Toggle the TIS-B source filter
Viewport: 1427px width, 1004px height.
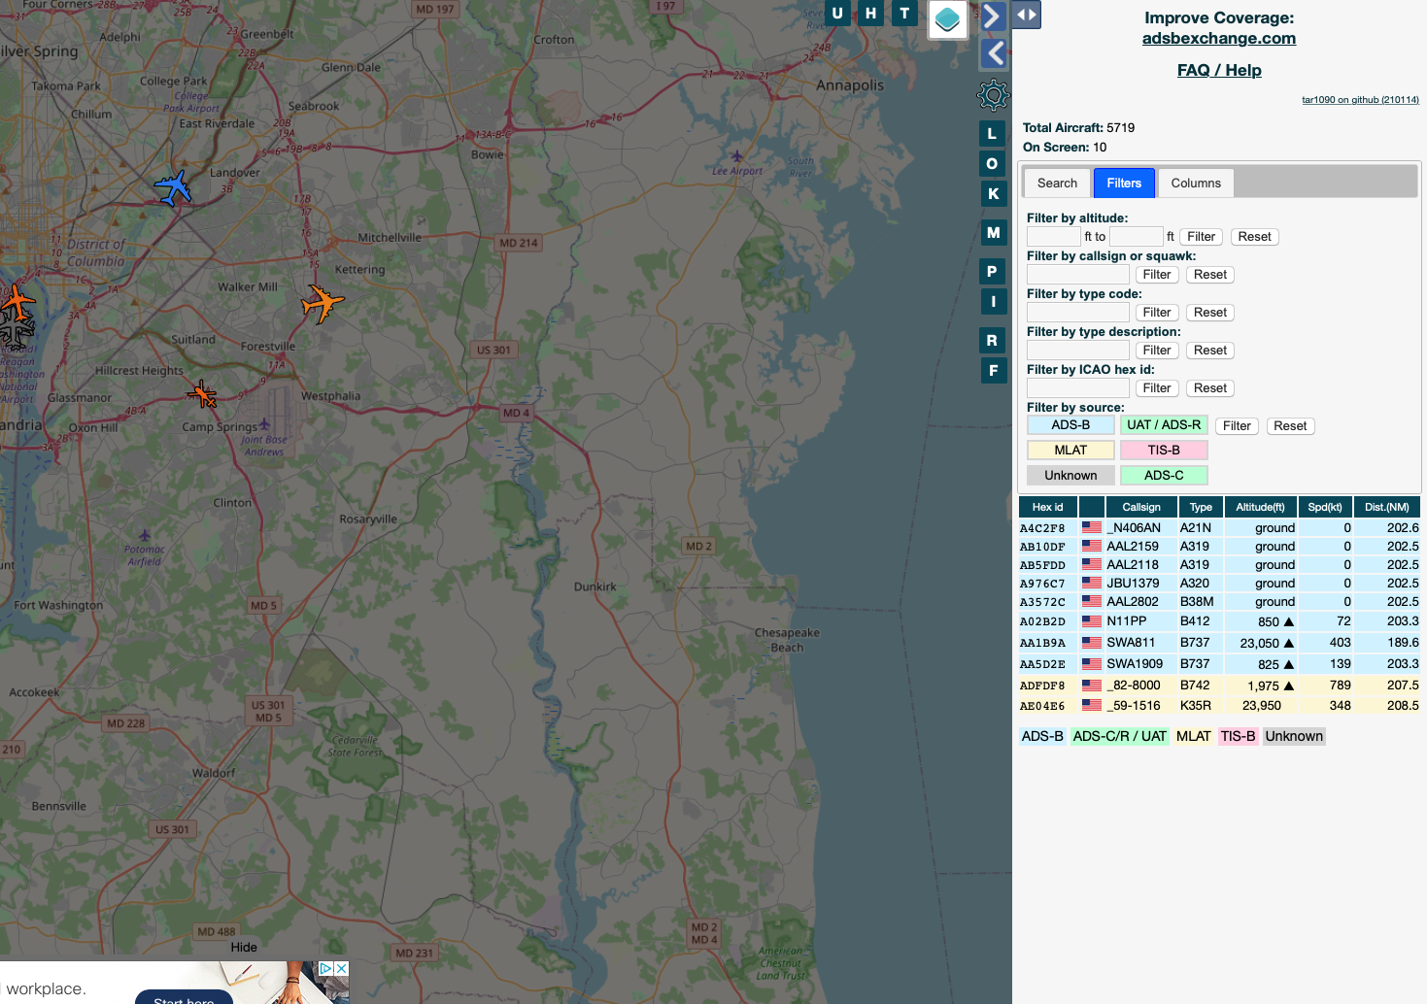pos(1164,451)
